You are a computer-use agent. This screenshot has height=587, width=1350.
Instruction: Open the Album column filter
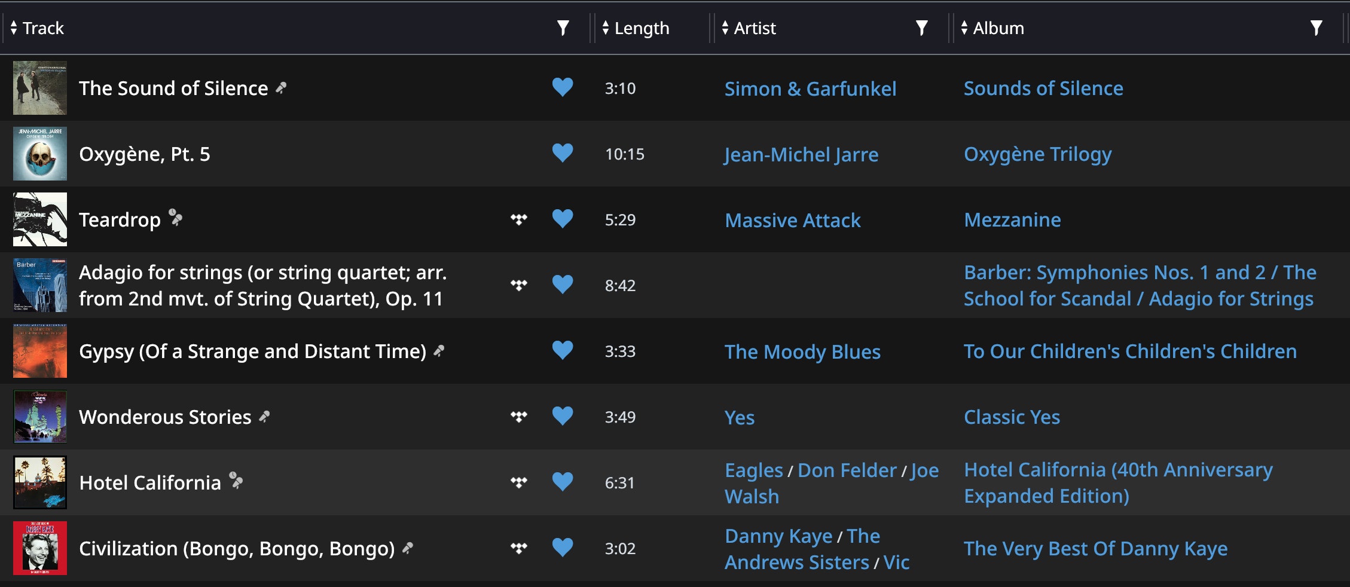tap(1316, 28)
